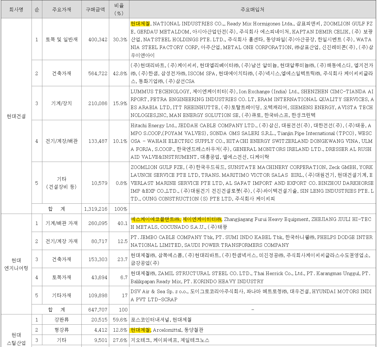
Task: Click supplier text 포스코인터내셔널, 현대제철
Action: pyautogui.click(x=161, y=320)
